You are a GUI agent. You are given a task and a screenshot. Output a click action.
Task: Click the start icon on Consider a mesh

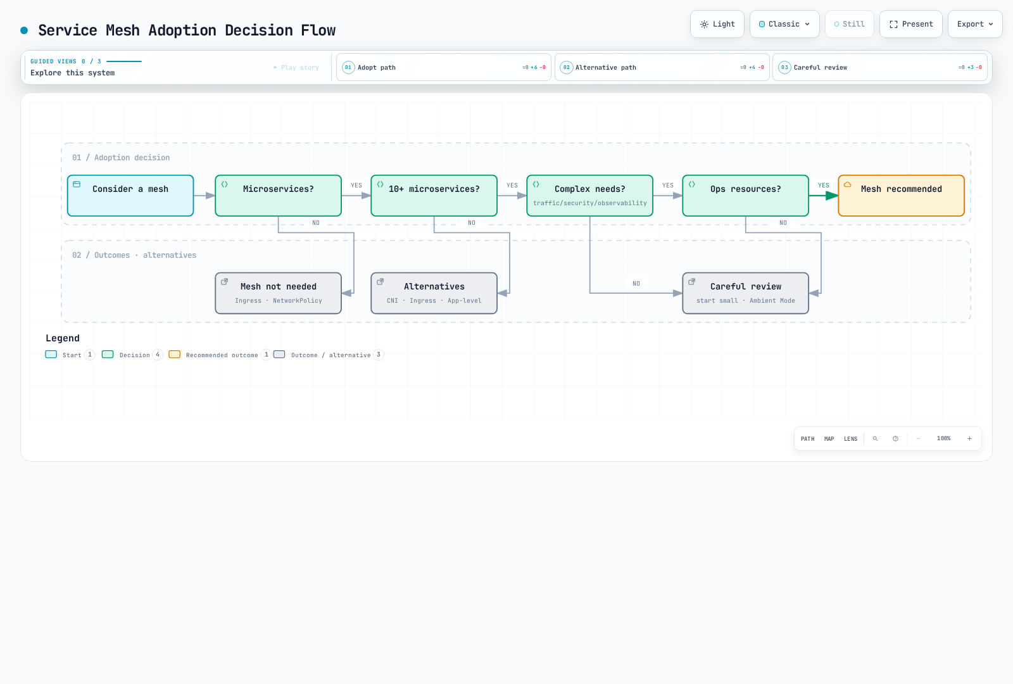77,184
